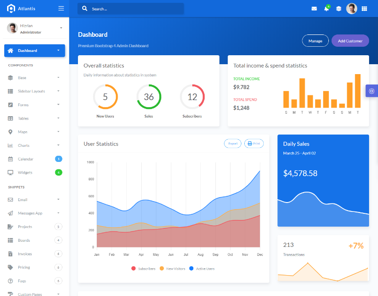Image resolution: width=378 pixels, height=296 pixels.
Task: Click the layers quick-actions icon
Action: pyautogui.click(x=339, y=8)
